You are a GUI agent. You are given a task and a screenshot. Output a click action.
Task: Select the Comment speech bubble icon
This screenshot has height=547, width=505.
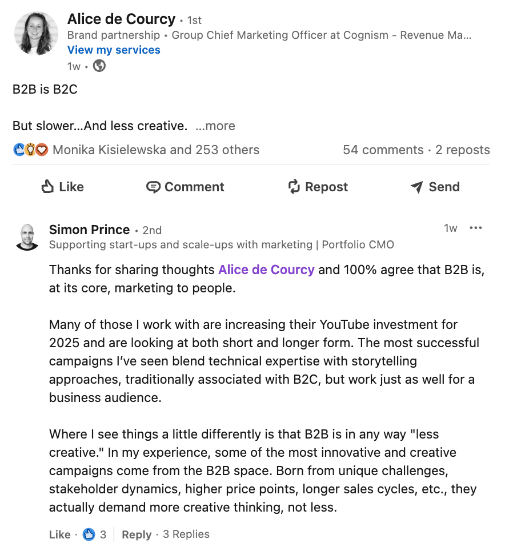[153, 187]
